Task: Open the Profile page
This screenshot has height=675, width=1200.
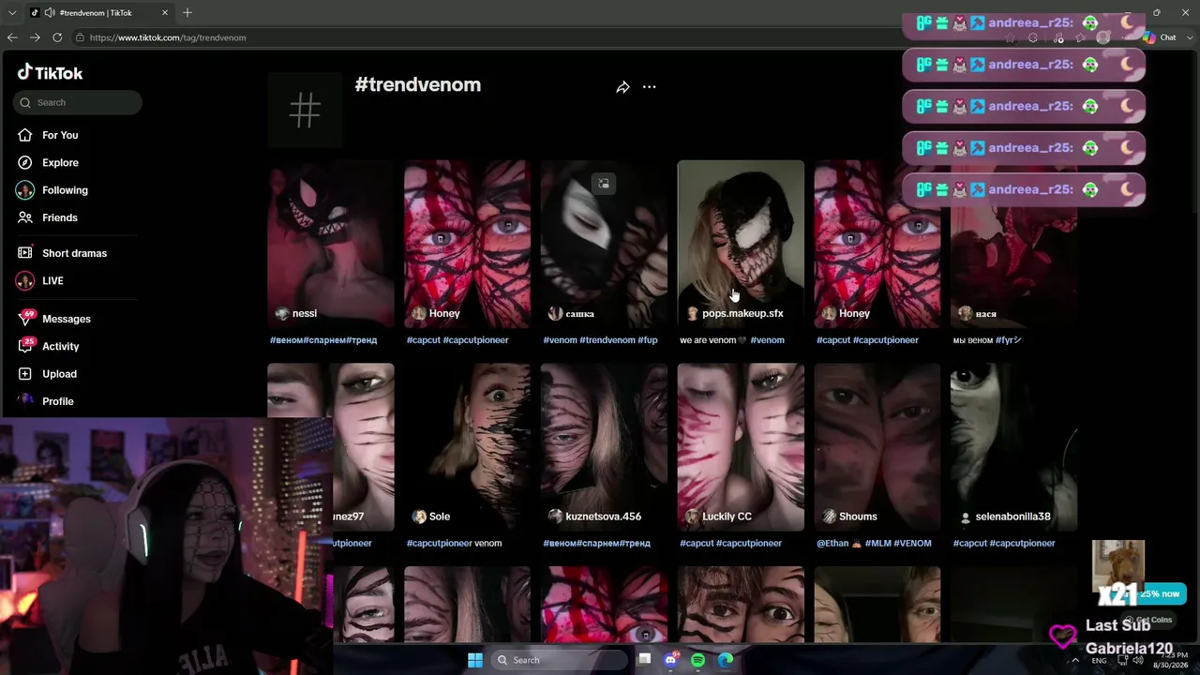Action: (x=57, y=401)
